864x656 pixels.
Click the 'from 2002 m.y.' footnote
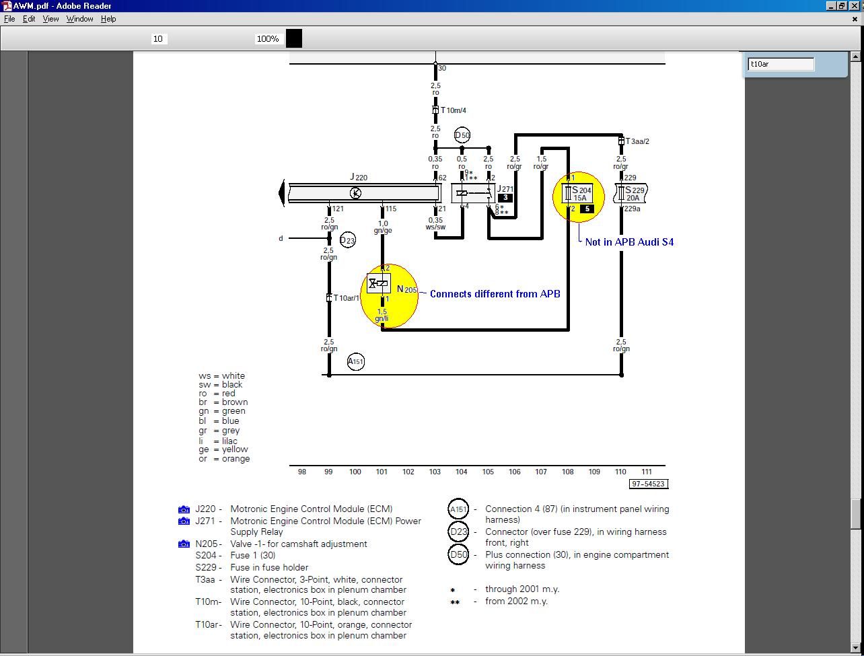coord(516,602)
